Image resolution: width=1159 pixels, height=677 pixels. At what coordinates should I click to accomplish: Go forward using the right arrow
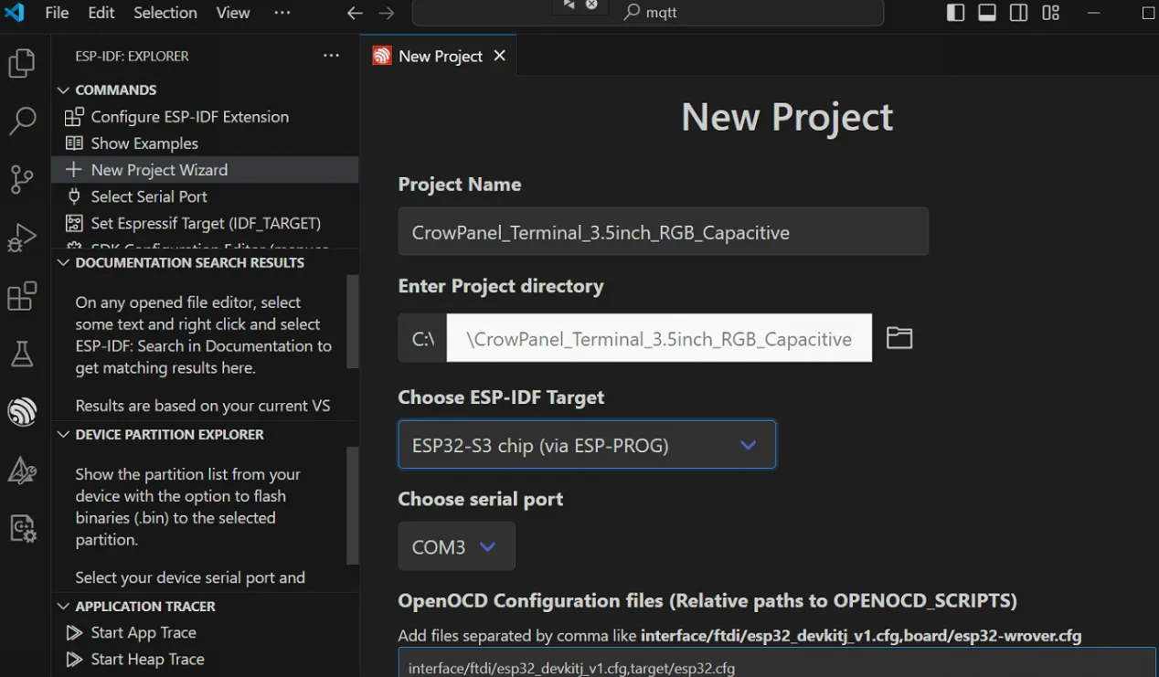coord(387,13)
